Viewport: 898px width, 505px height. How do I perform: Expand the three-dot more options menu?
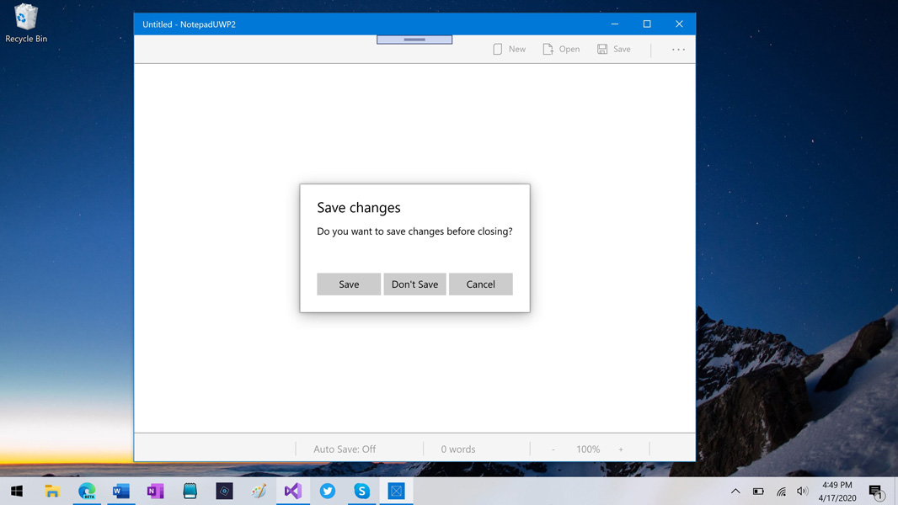point(678,50)
